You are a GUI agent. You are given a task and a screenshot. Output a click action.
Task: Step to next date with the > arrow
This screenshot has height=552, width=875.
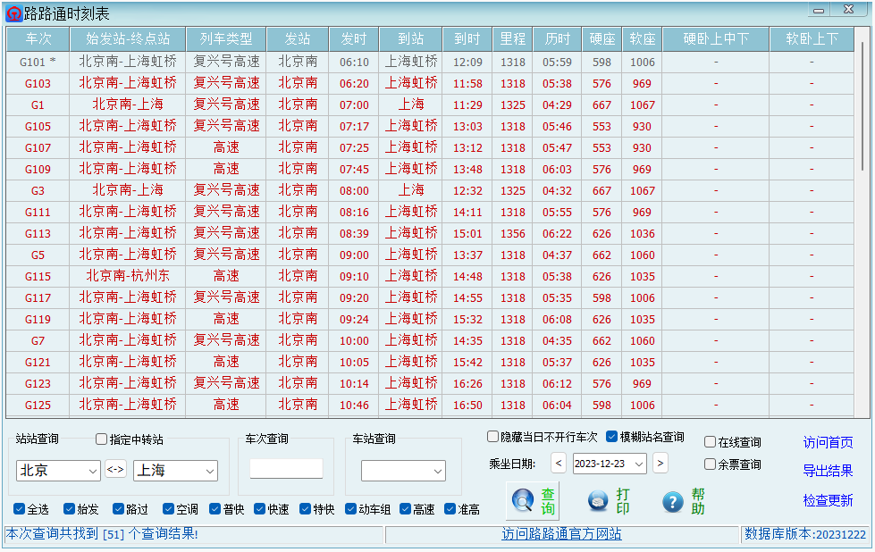coord(660,464)
